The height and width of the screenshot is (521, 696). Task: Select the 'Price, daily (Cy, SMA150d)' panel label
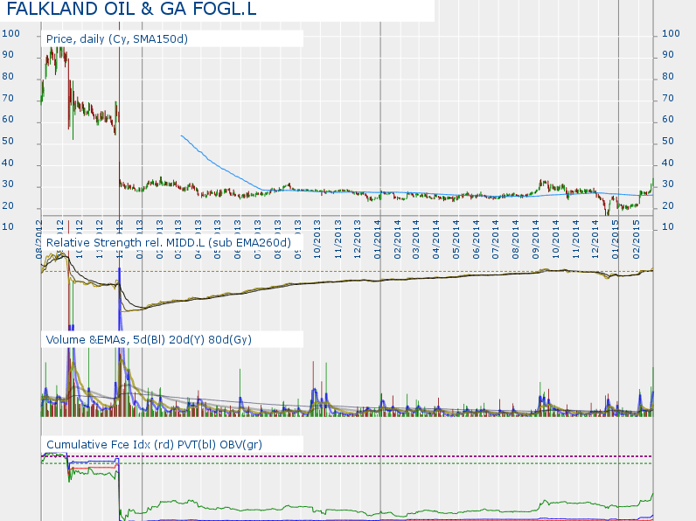117,39
